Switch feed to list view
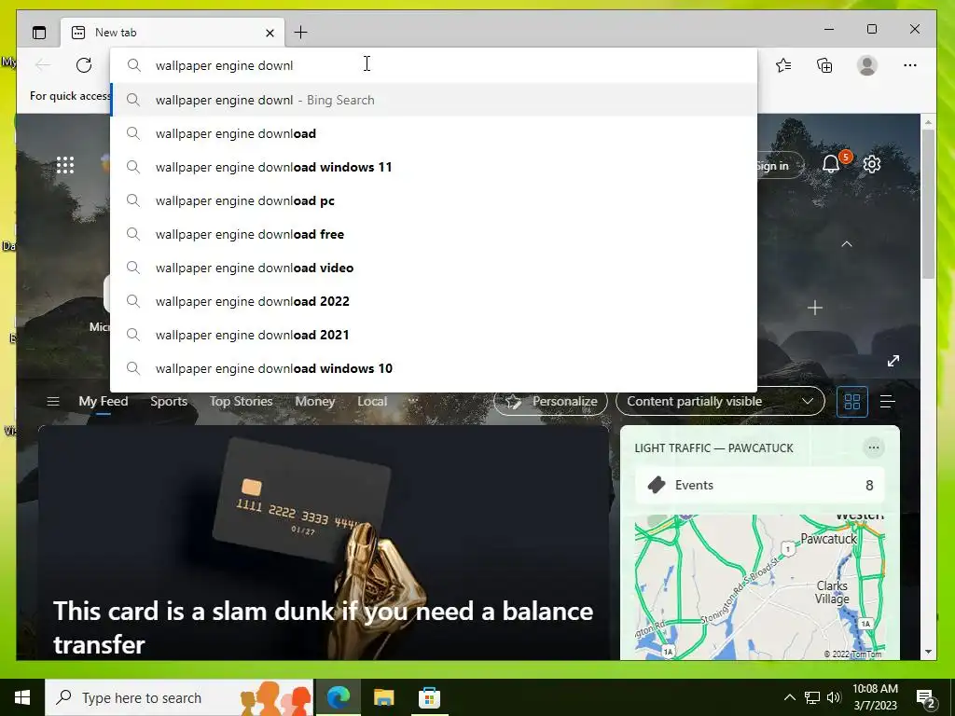955x716 pixels. pos(888,401)
